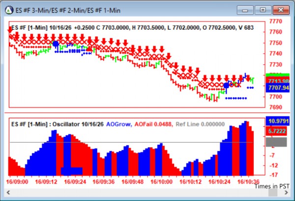Click the blue 10.9791 oscillator value label

click(x=277, y=121)
